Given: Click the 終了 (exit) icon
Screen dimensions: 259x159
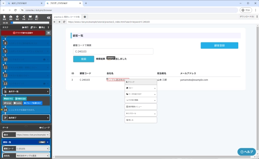Looking at the screenshot, I should click(36, 17).
